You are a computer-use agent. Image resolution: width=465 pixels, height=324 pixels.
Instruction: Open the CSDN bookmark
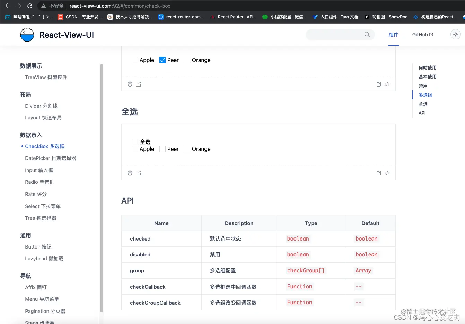(x=80, y=17)
